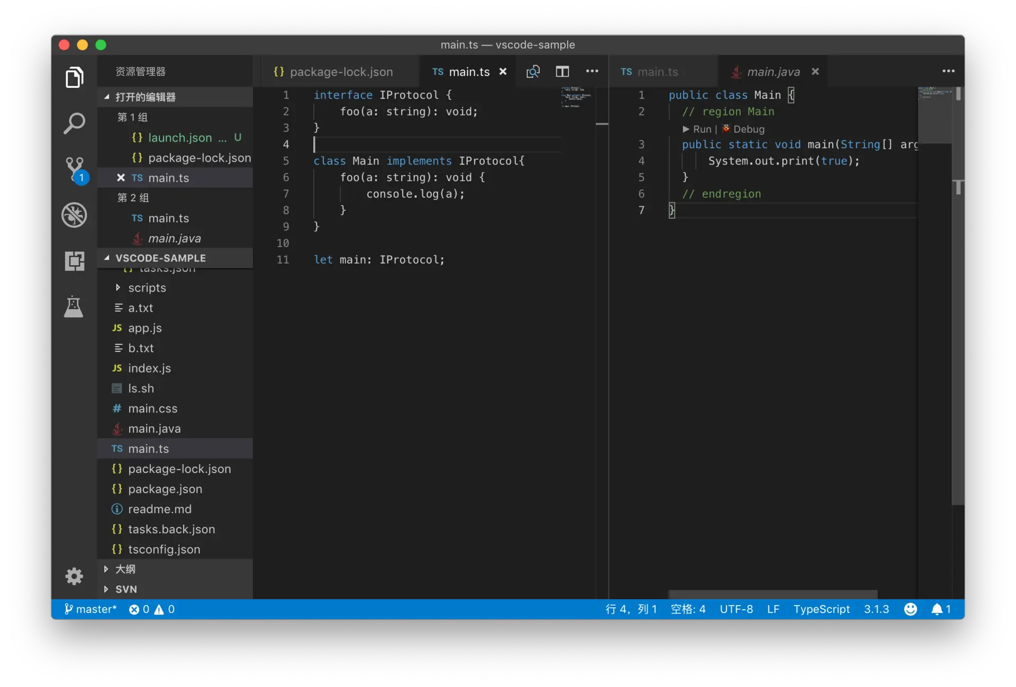Click the feedback smiley icon
The width and height of the screenshot is (1016, 687).
point(910,609)
